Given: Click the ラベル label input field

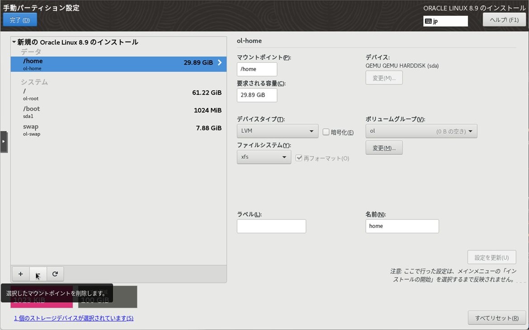Looking at the screenshot, I should (271, 226).
